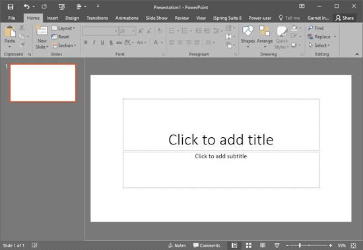Toggle strikethrough abc button
The height and width of the screenshot is (250, 363).
tap(119, 42)
